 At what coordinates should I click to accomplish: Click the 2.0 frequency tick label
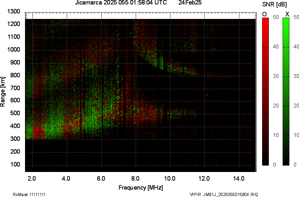click(32, 178)
